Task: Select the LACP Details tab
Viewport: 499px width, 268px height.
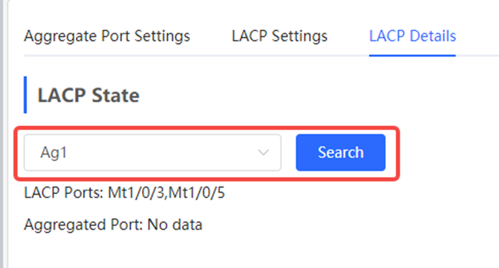Action: (413, 36)
